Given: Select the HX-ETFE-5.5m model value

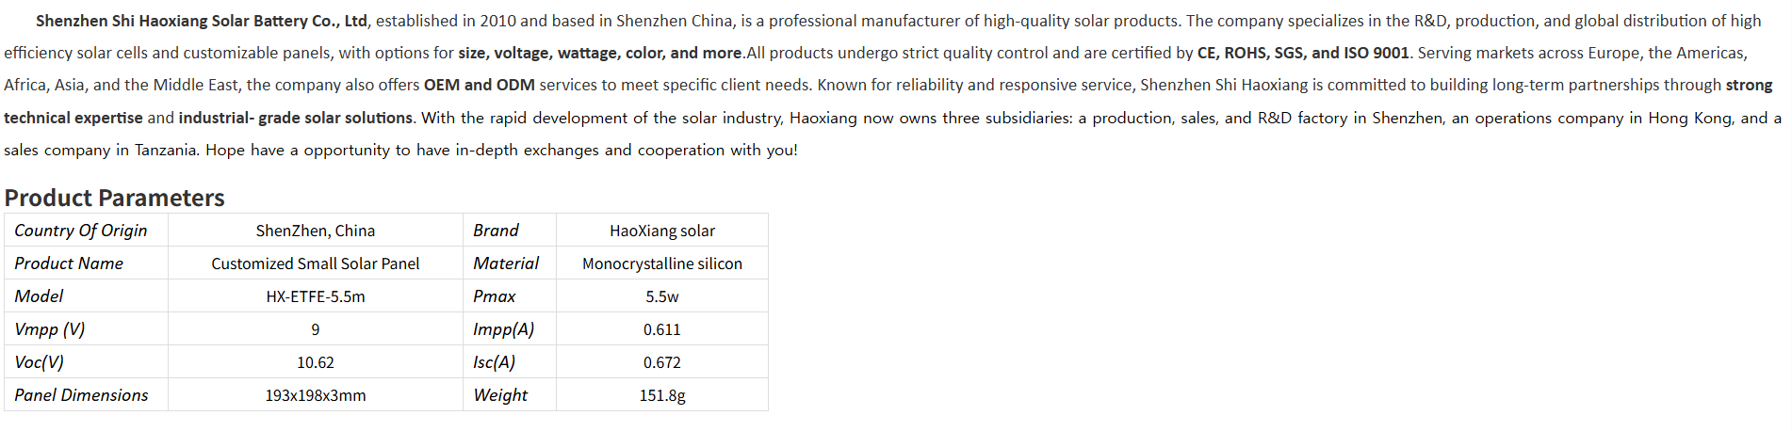Looking at the screenshot, I should pos(315,296).
